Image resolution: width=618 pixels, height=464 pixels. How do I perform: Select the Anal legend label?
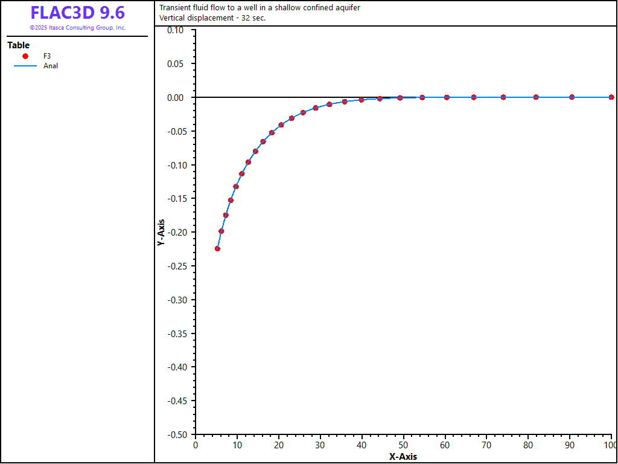(51, 66)
